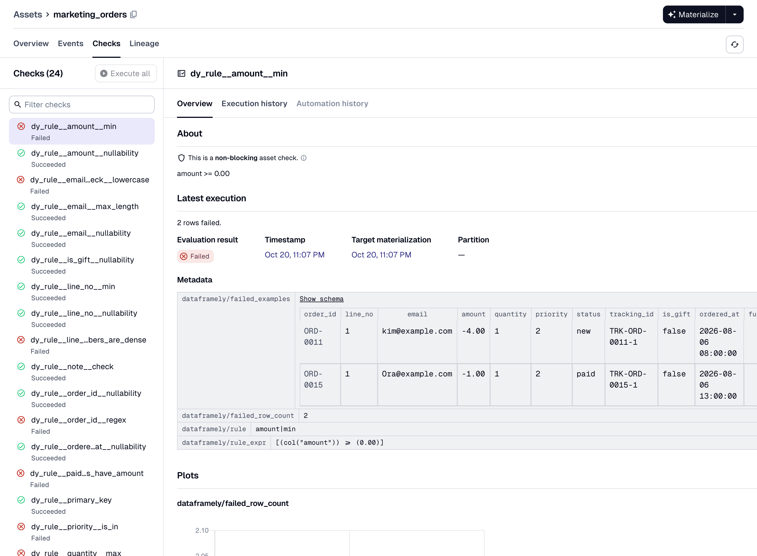757x556 pixels.
Task: Click the success icon of dy_rule__note__check
Action: coord(21,366)
